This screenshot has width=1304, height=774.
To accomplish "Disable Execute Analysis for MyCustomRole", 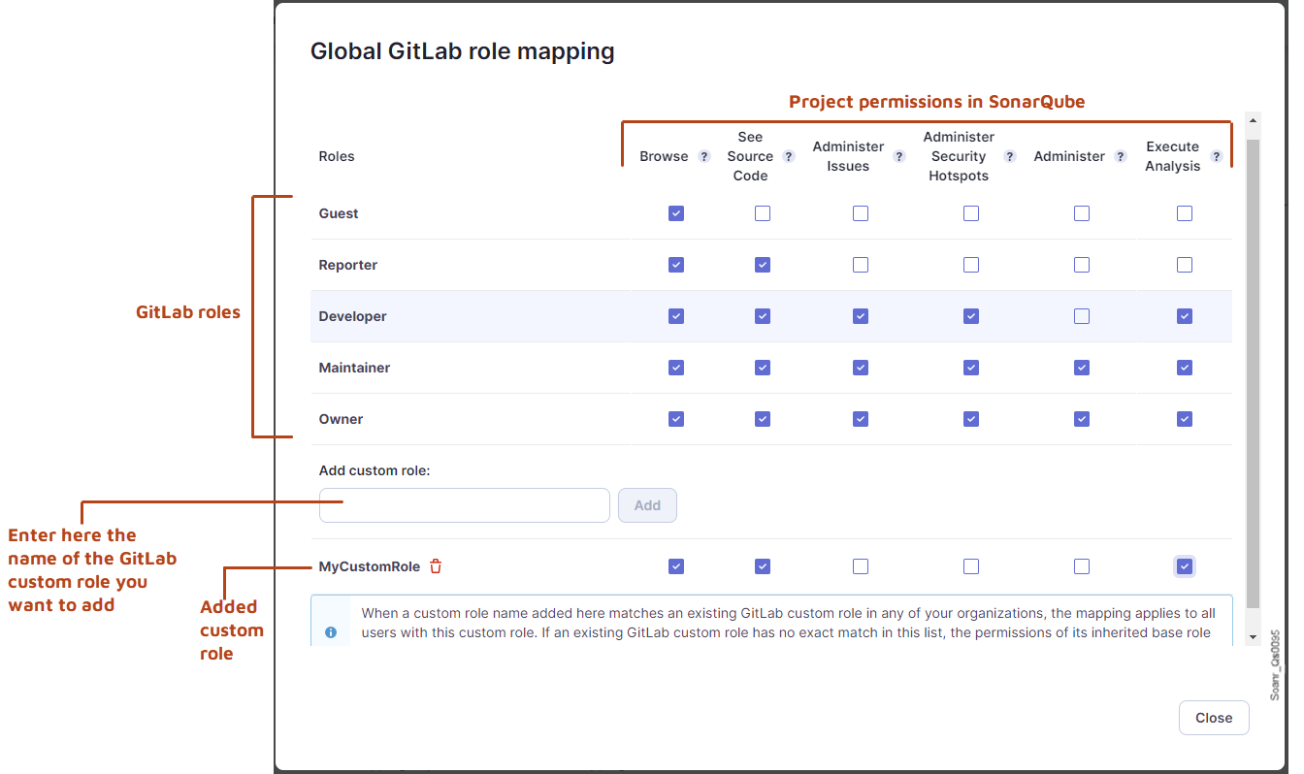I will click(1185, 565).
